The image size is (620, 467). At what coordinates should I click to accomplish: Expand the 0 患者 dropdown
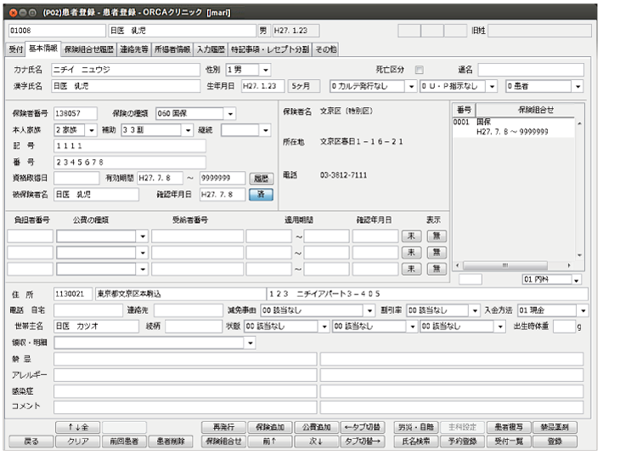coord(578,87)
